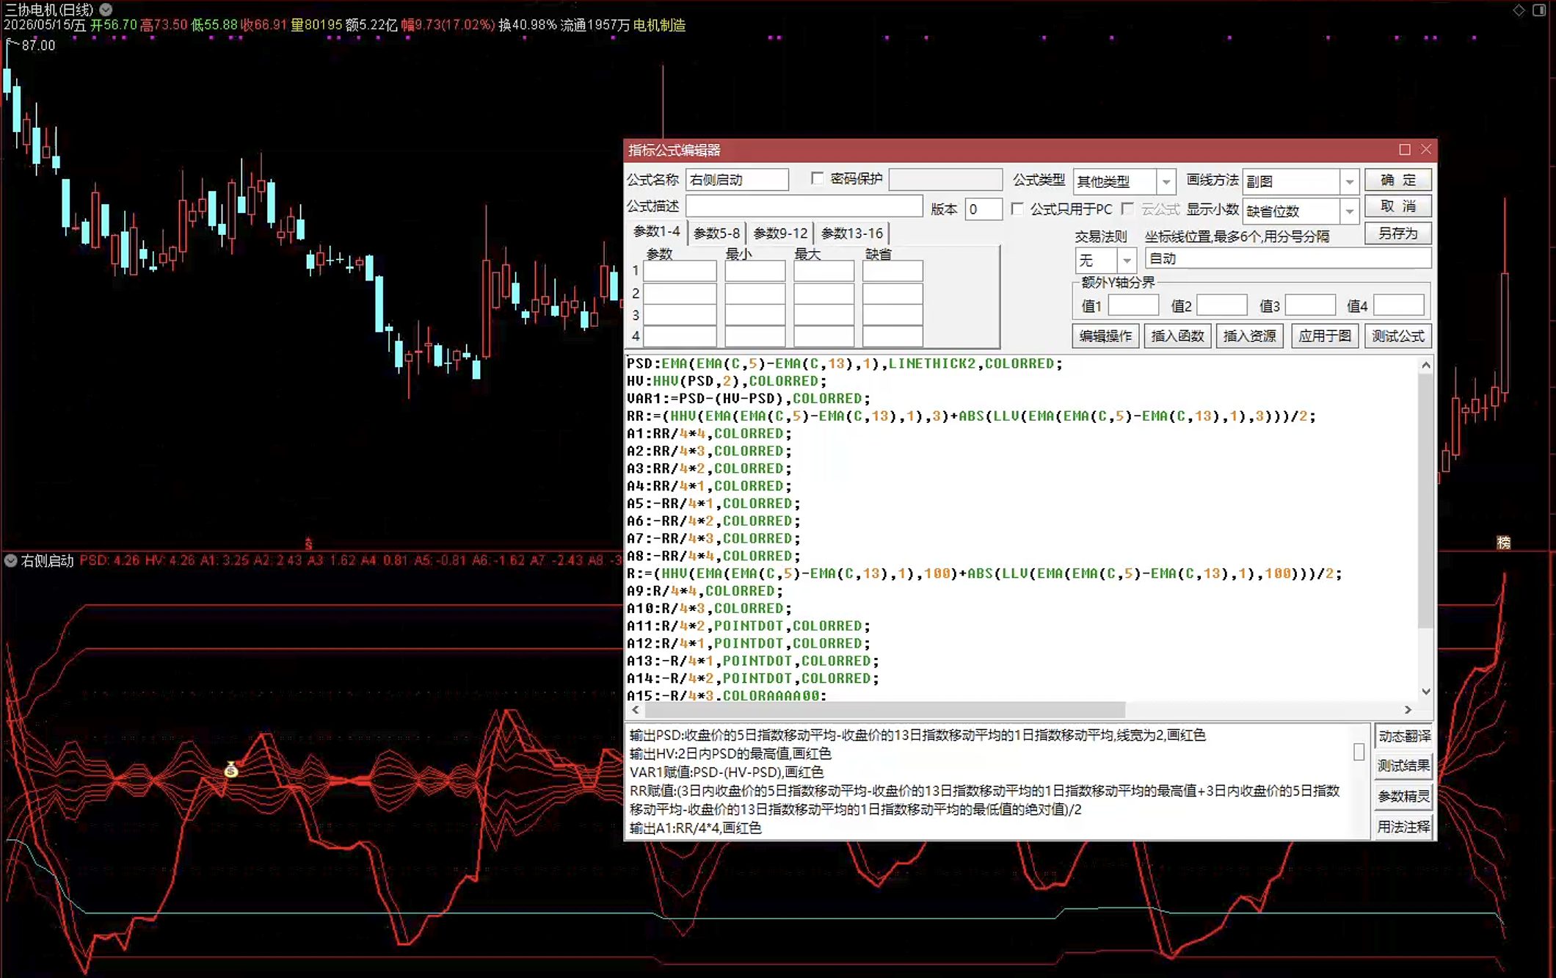The width and height of the screenshot is (1556, 978).
Task: Click the 公式描述 input field
Action: 804,206
